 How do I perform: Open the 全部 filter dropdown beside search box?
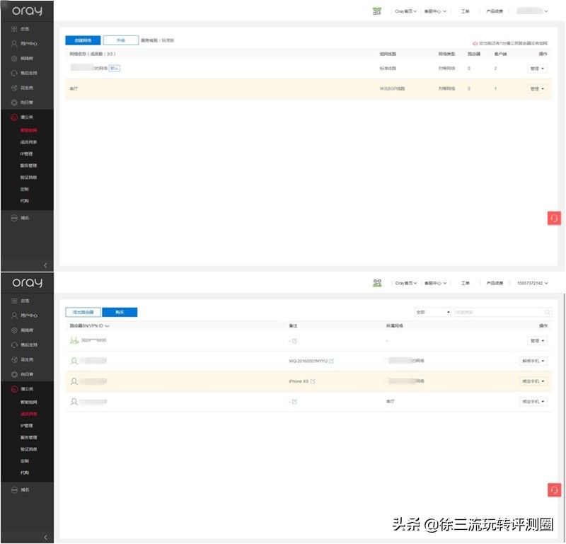[433, 312]
